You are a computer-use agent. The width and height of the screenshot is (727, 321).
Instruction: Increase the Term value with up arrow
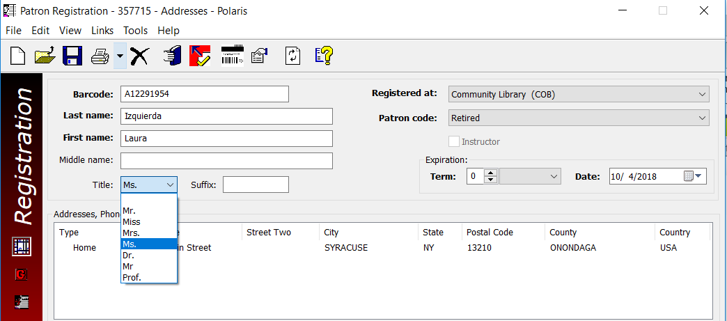[x=491, y=173]
